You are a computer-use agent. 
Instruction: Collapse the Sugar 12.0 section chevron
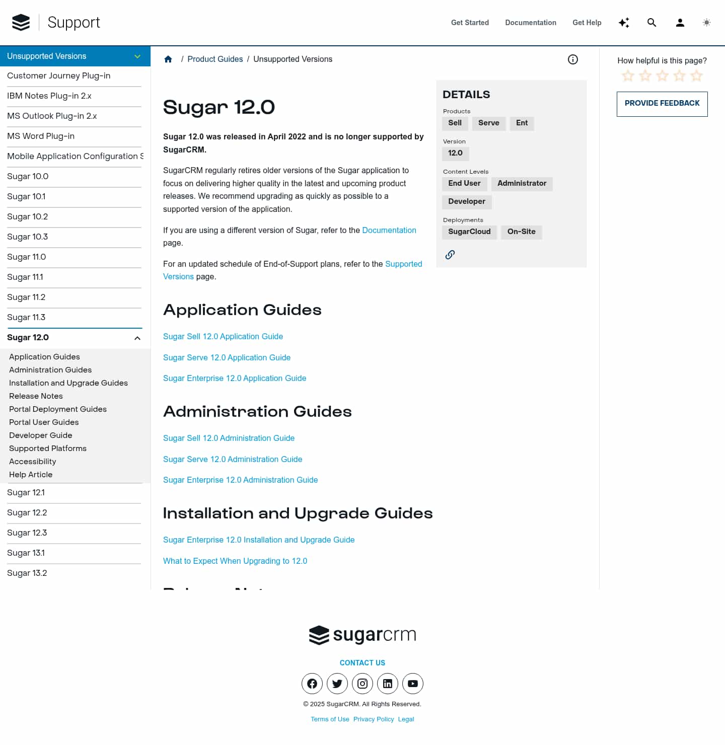pos(137,338)
